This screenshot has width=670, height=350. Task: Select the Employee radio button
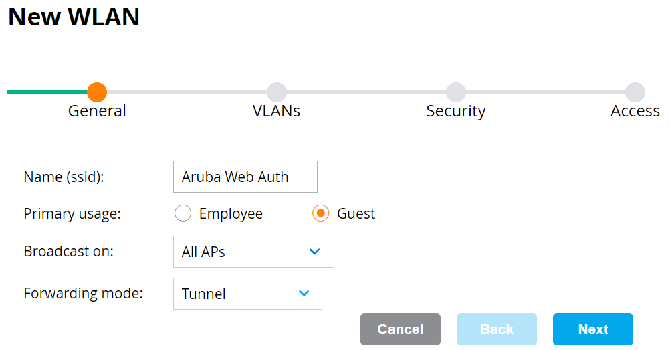pyautogui.click(x=183, y=213)
